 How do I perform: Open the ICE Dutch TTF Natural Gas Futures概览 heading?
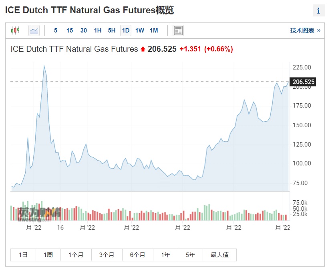[89, 10]
